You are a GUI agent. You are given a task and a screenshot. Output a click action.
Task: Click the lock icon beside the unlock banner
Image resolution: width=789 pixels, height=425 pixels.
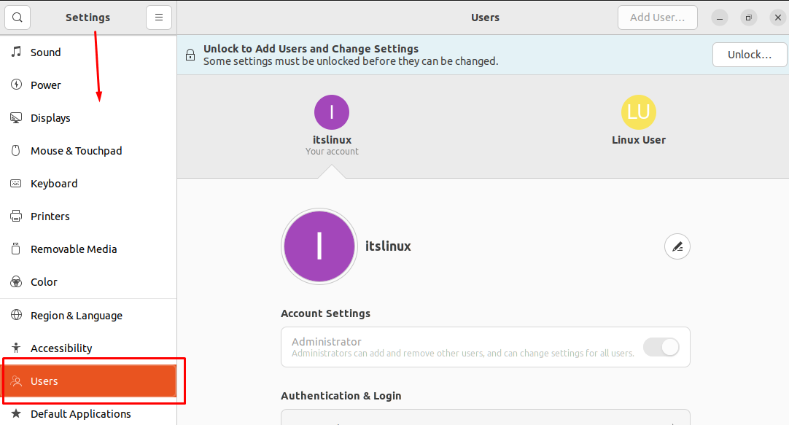(190, 54)
